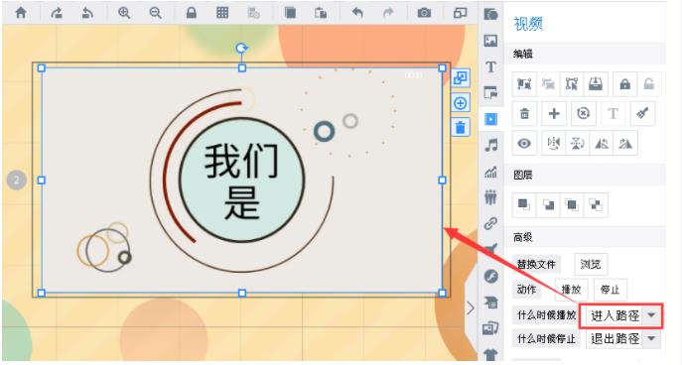The height and width of the screenshot is (365, 682).
Task: Open the photo album icon in sidebar
Action: (490, 328)
